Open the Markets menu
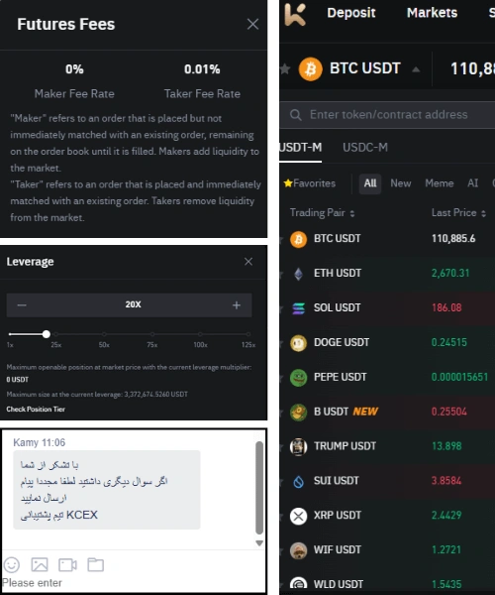The image size is (495, 595). tap(432, 13)
